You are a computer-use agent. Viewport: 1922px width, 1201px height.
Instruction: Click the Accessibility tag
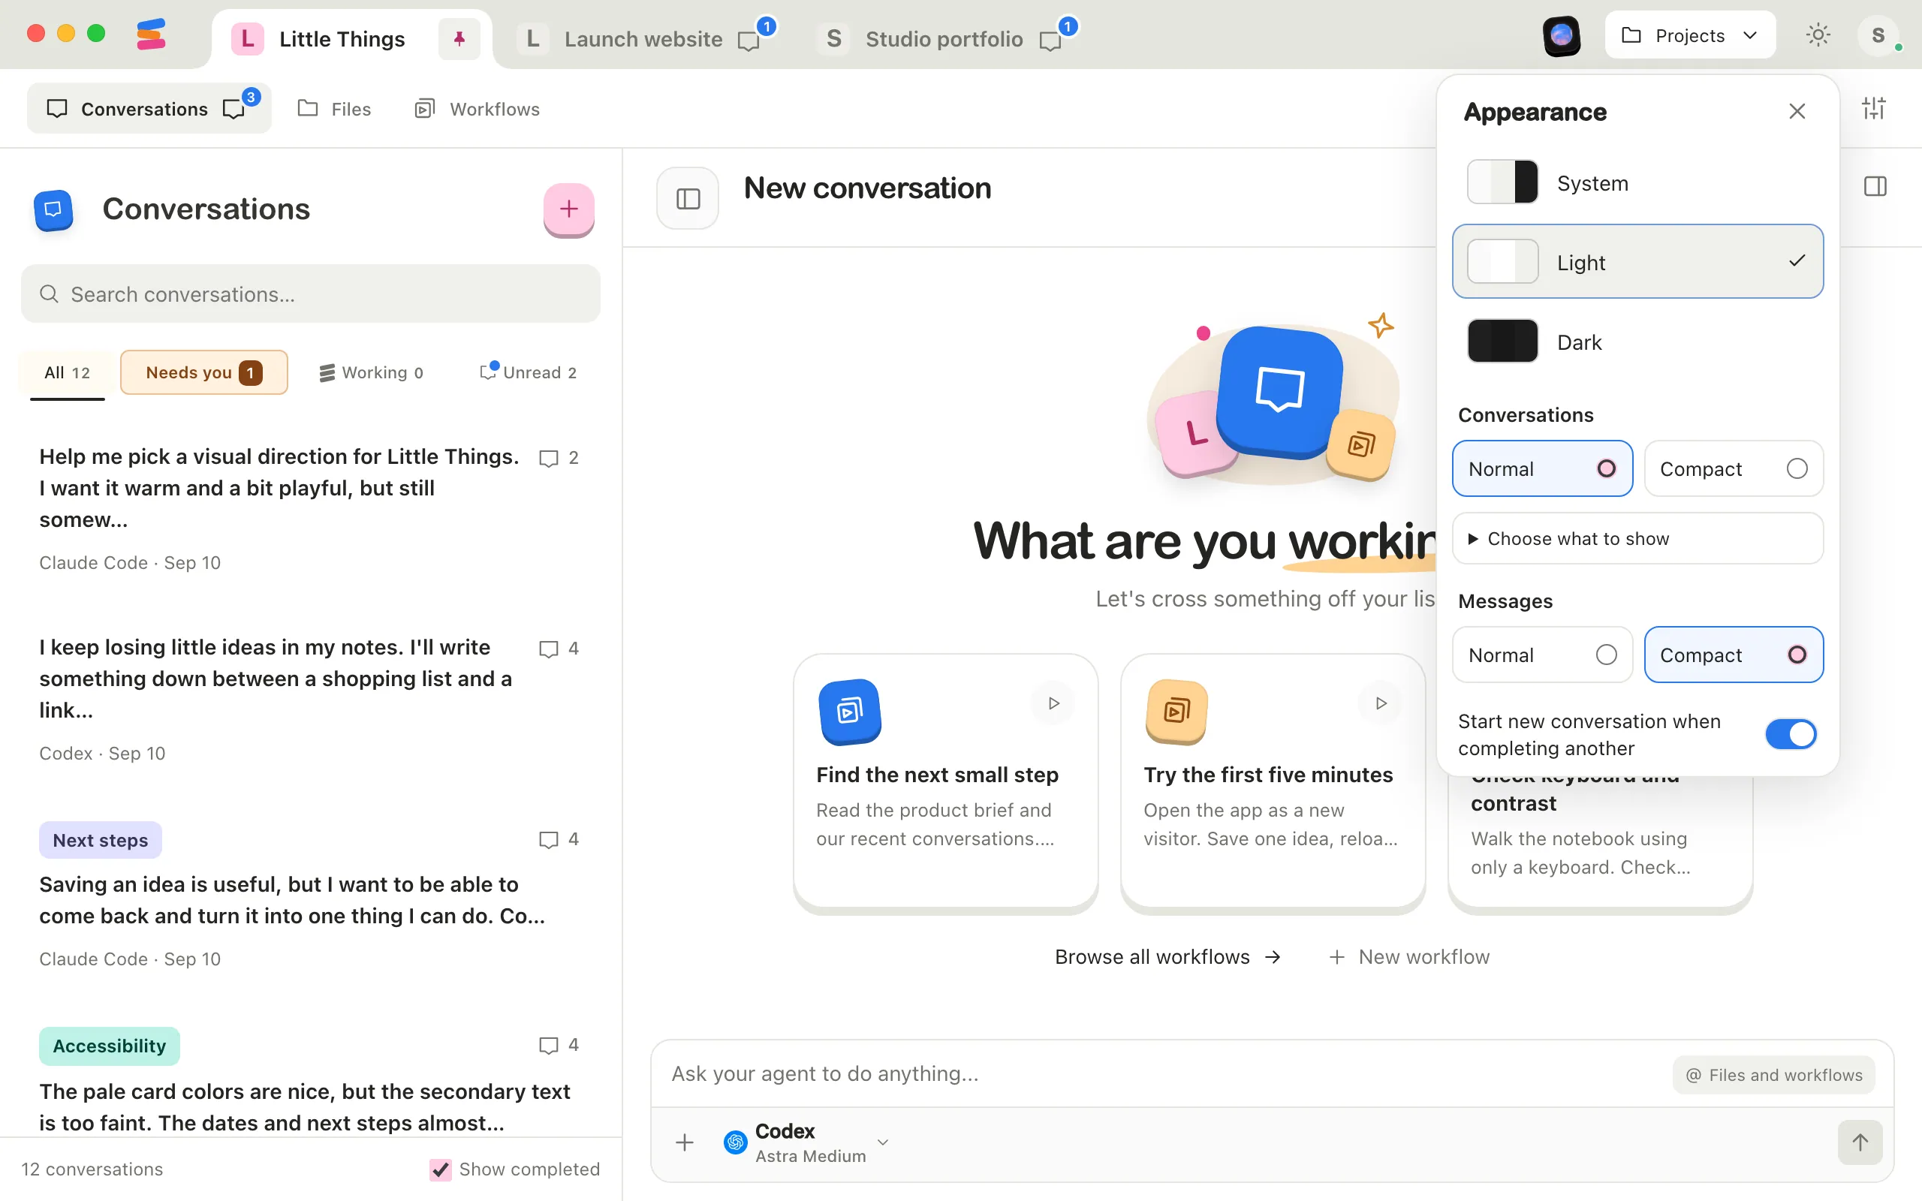(x=110, y=1046)
